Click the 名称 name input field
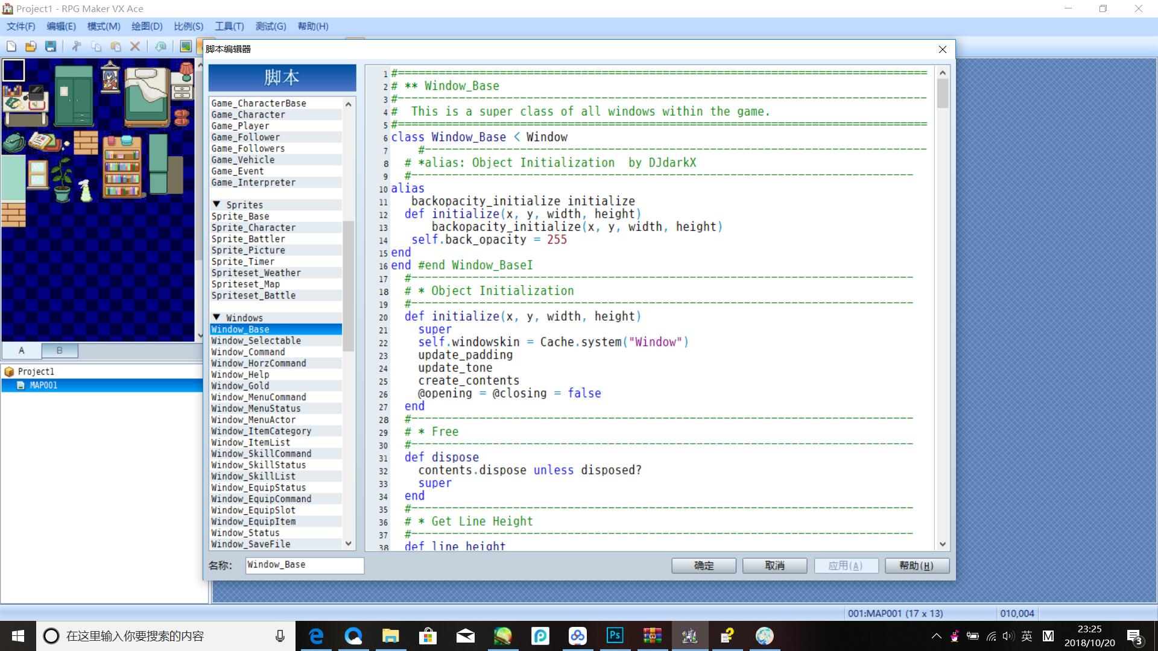This screenshot has height=651, width=1158. point(305,565)
